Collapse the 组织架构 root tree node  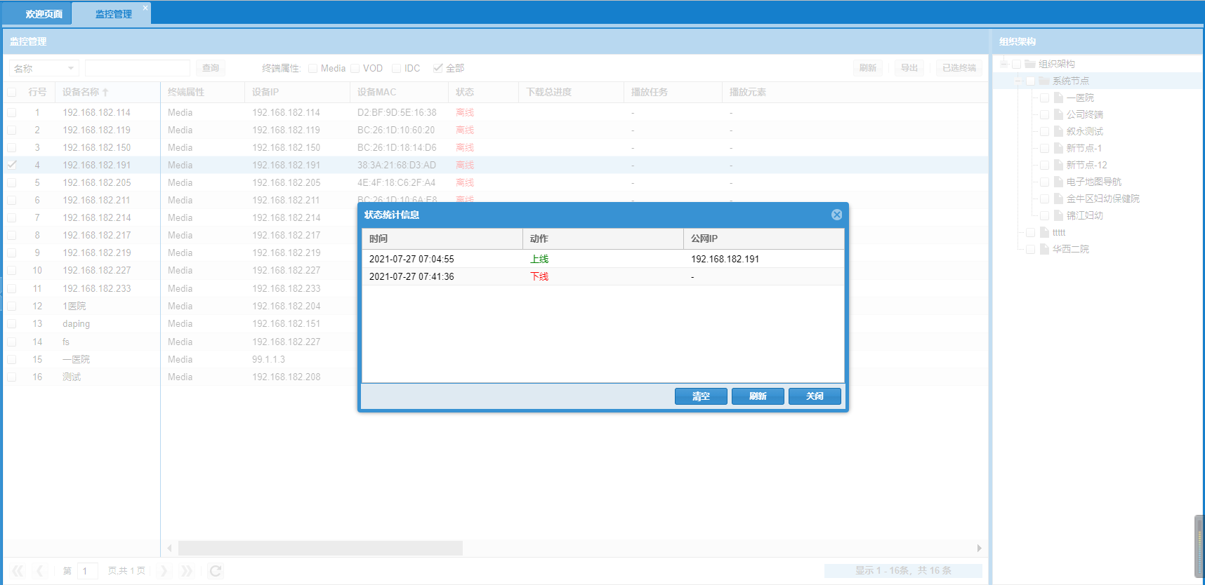tap(1004, 64)
